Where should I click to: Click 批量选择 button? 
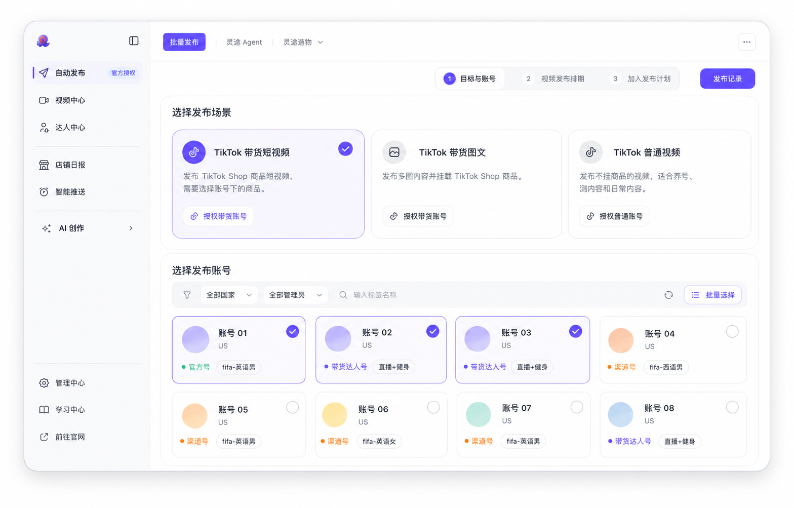(713, 295)
